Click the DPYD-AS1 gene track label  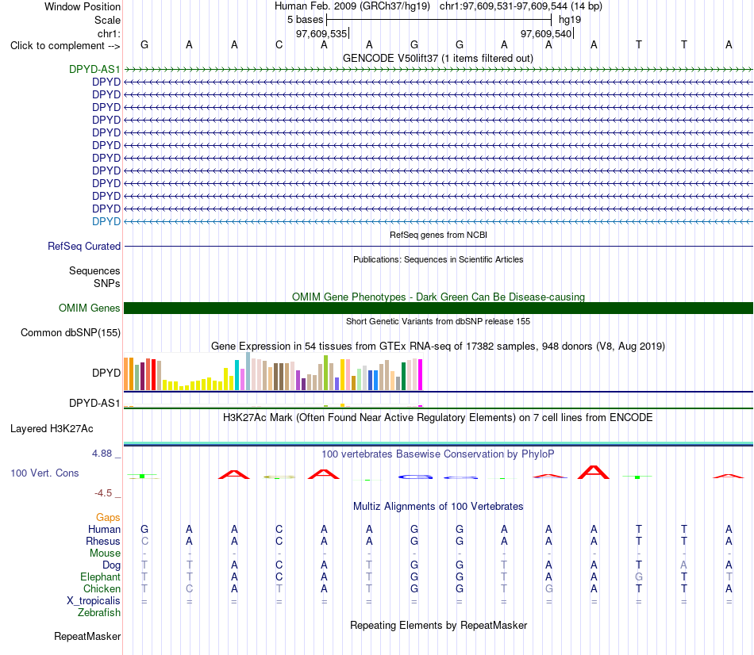pyautogui.click(x=94, y=69)
